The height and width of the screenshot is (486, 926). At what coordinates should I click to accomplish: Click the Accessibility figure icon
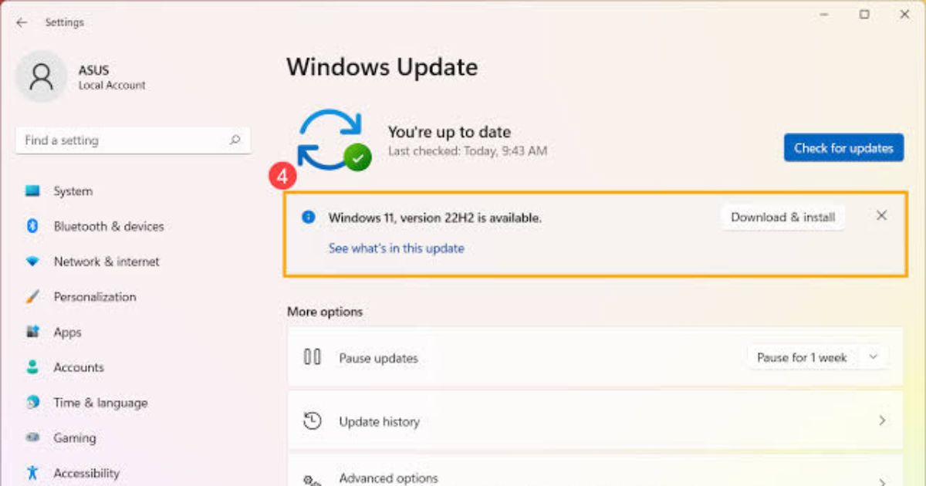pos(32,472)
